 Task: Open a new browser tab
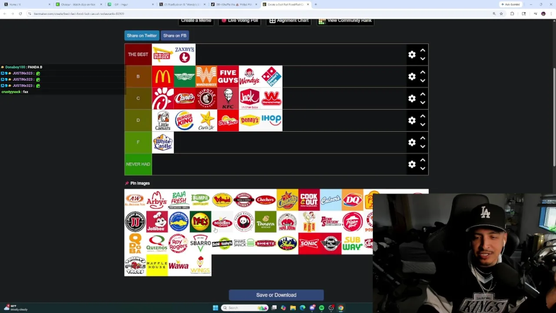point(316,4)
